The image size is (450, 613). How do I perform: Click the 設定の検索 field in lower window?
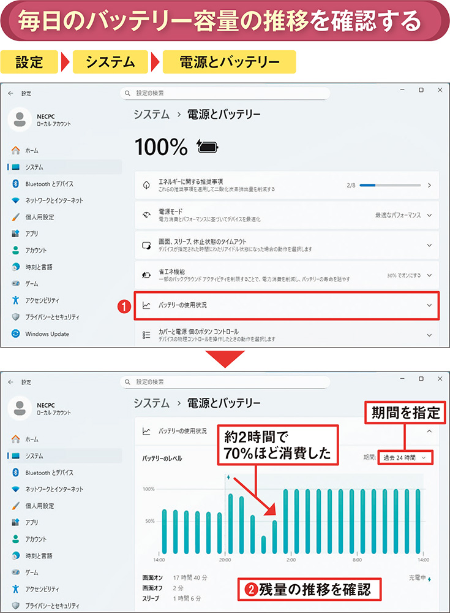(225, 382)
